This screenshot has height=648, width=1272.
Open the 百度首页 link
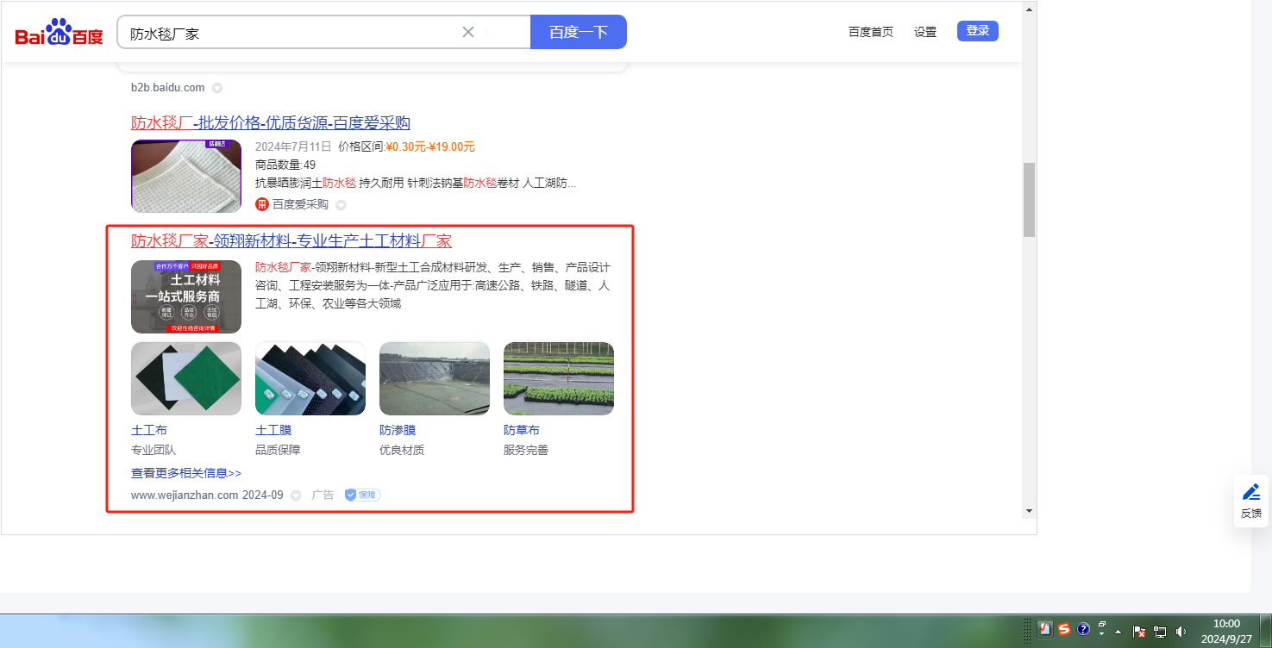pyautogui.click(x=871, y=32)
